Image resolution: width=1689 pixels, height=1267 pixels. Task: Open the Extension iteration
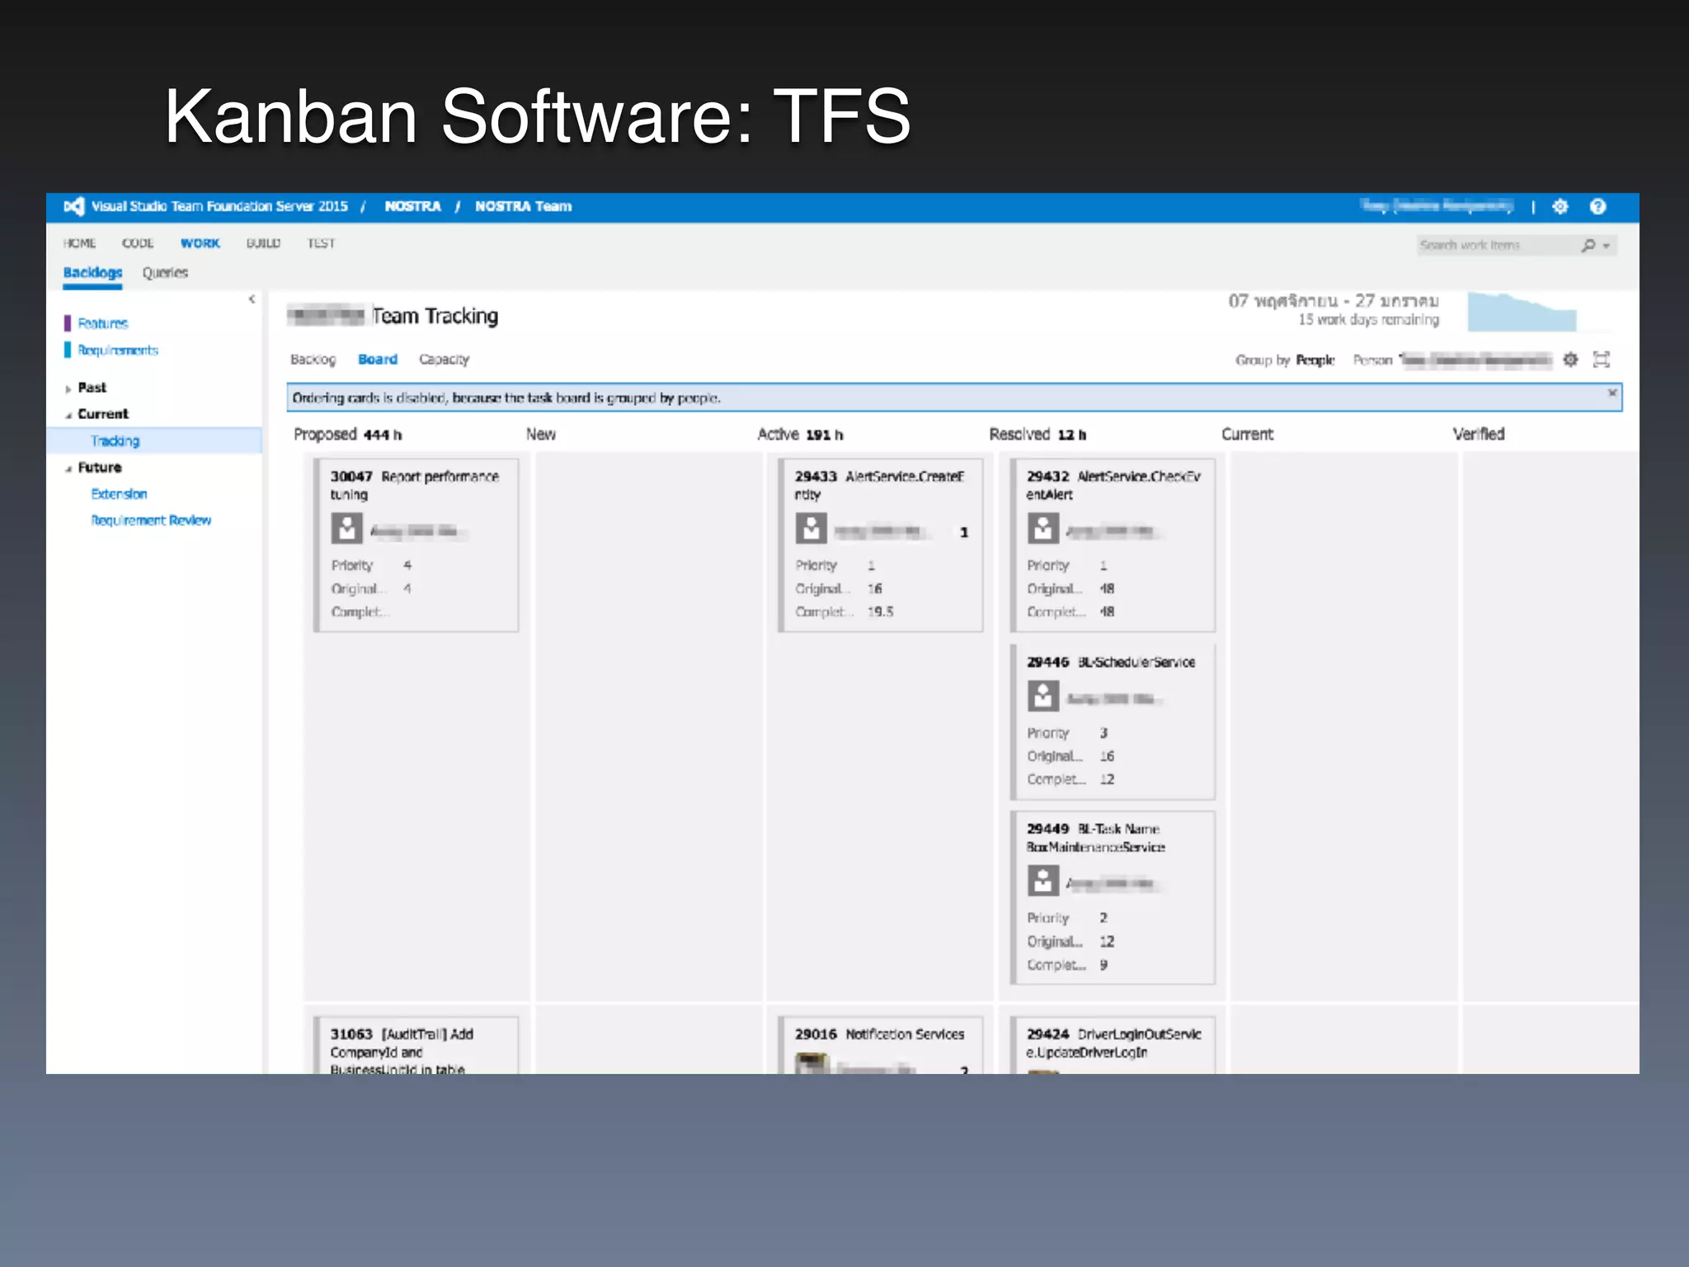coord(119,494)
